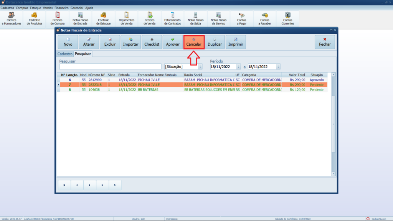This screenshot has width=393, height=221.
Task: Switch to the Cadastro tab
Action: (65, 54)
